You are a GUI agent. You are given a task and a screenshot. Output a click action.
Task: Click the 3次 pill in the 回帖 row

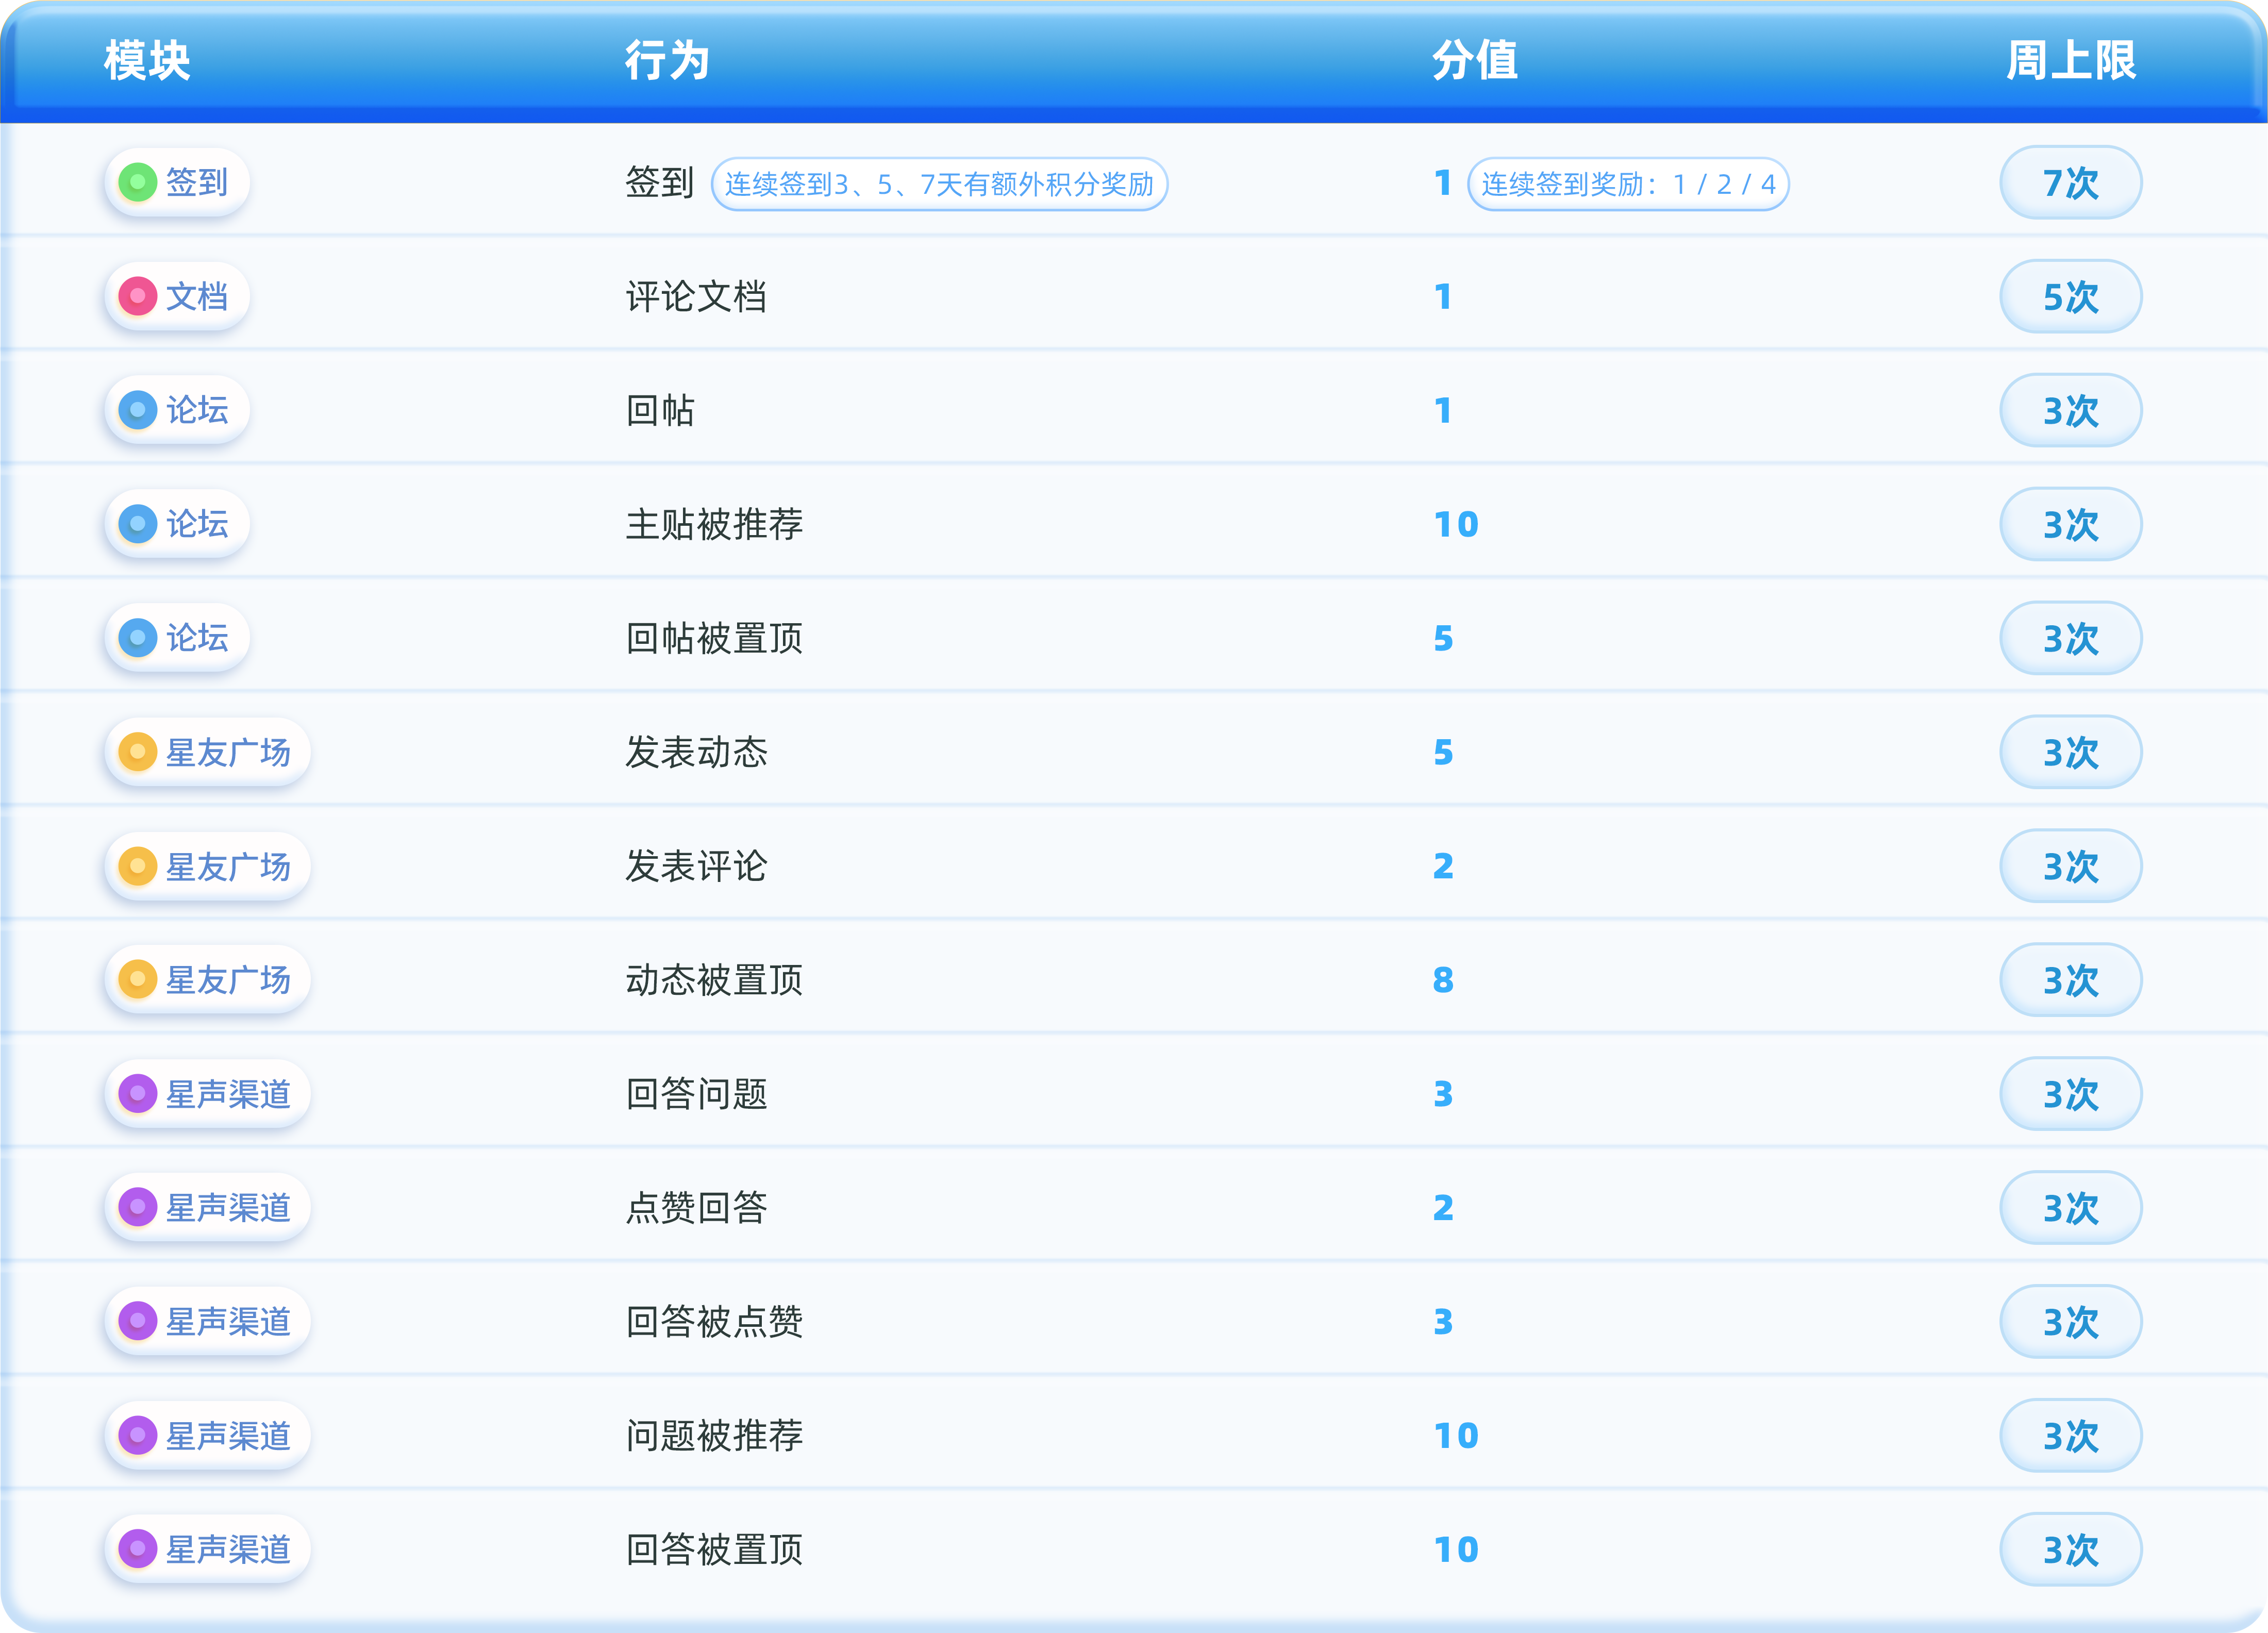pyautogui.click(x=2071, y=411)
